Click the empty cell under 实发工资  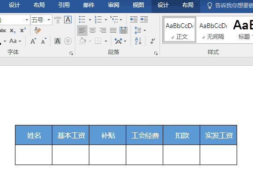[x=218, y=155]
